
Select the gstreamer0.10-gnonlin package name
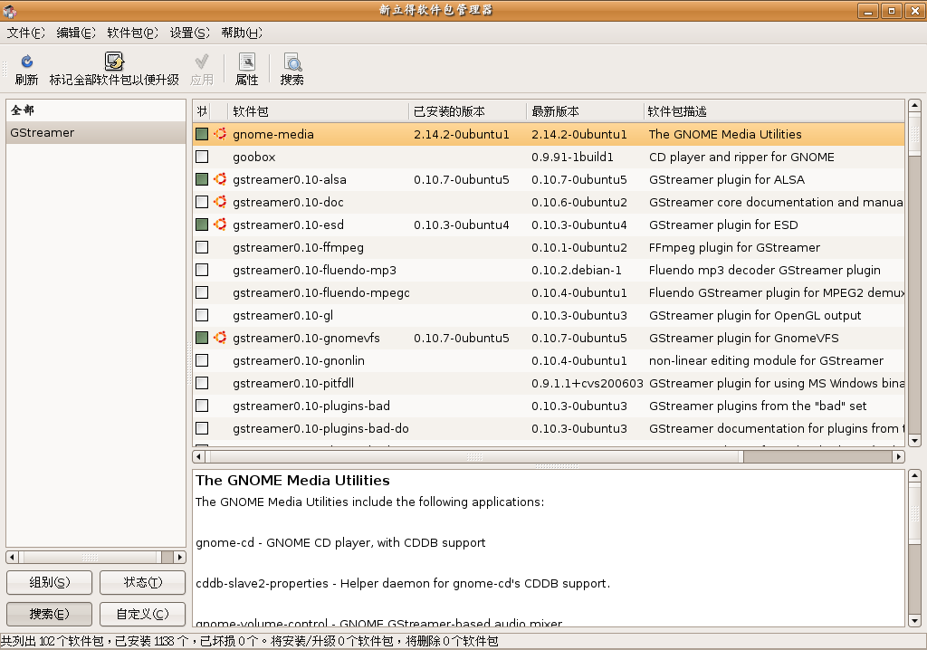pyautogui.click(x=299, y=361)
